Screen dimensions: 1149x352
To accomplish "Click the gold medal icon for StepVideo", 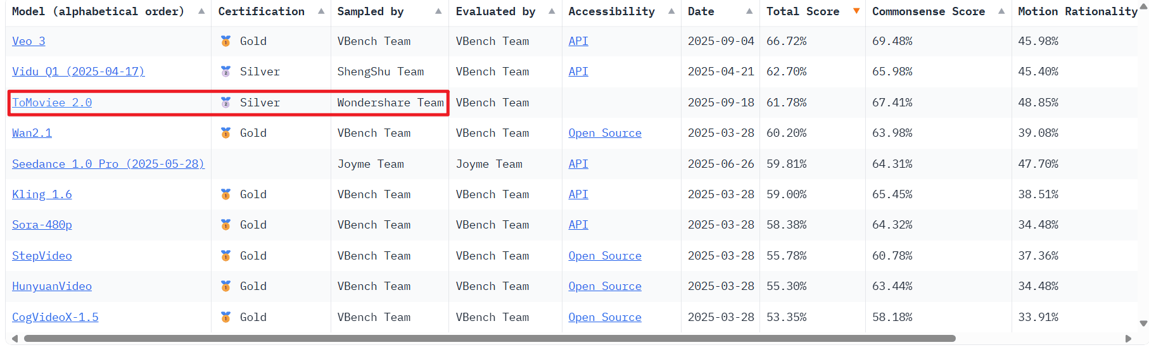I will point(225,256).
